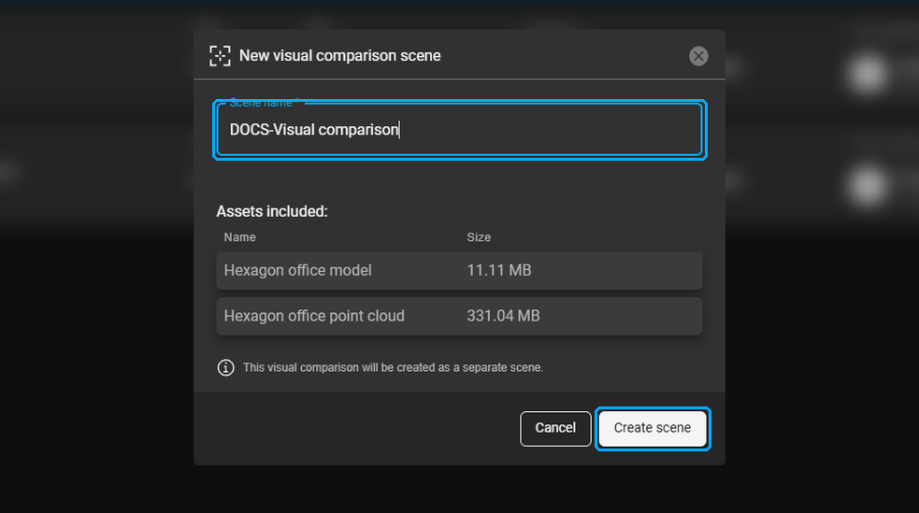
Task: Click the 331.04 MB size value
Action: click(503, 316)
